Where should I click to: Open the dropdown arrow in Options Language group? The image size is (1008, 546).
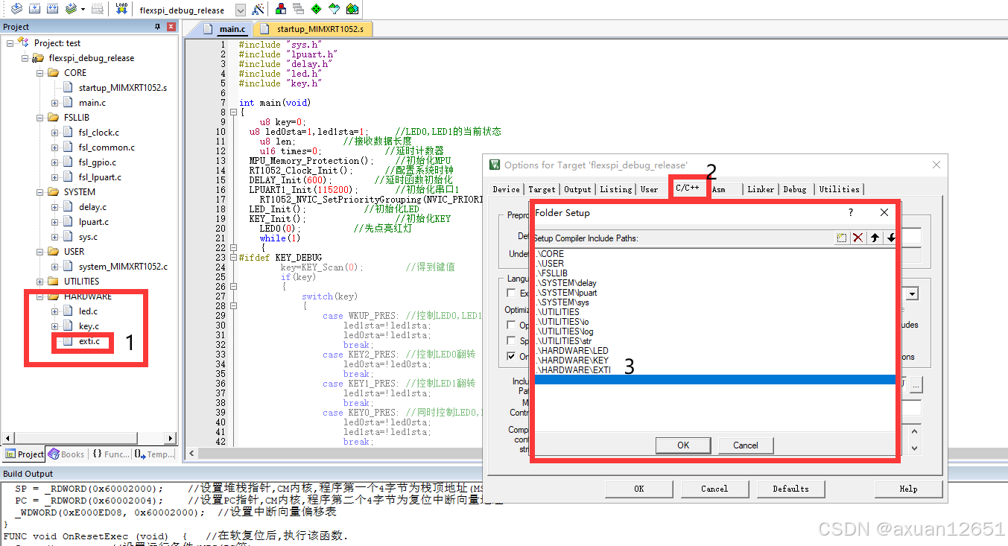point(912,294)
